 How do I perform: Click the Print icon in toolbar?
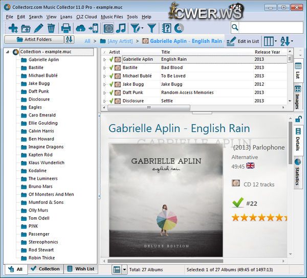tap(66, 28)
